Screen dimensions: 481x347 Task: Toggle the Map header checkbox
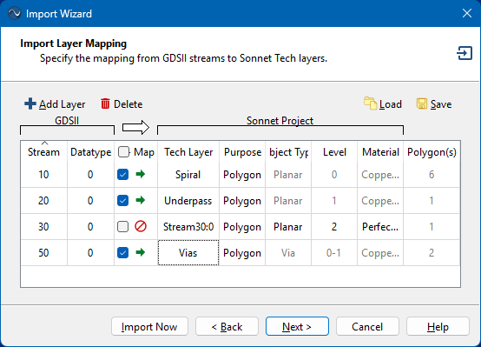point(123,152)
